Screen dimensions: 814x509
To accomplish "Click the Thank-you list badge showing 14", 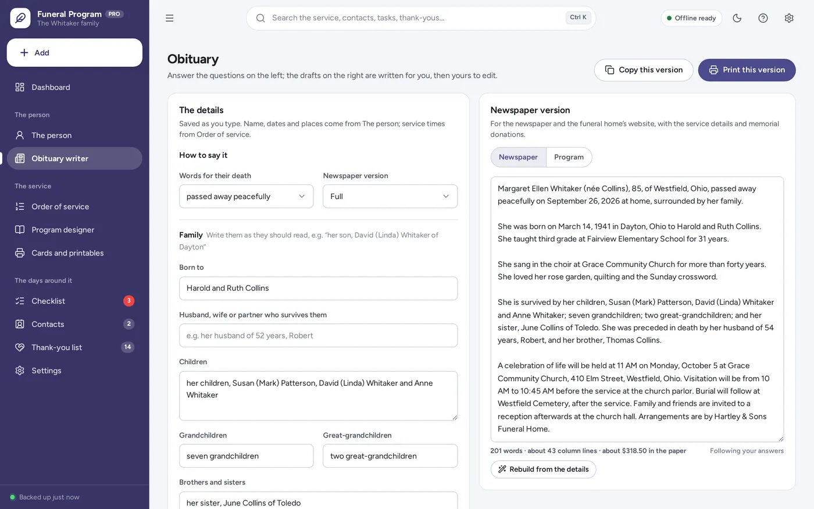I will tap(128, 347).
